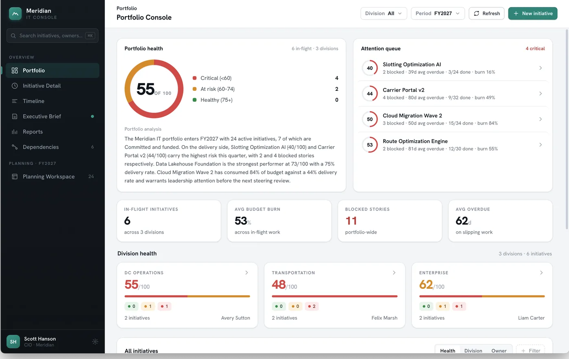Viewport: 569px width, 359px height.
Task: Click the Planning Workspace layout icon
Action: [15, 177]
